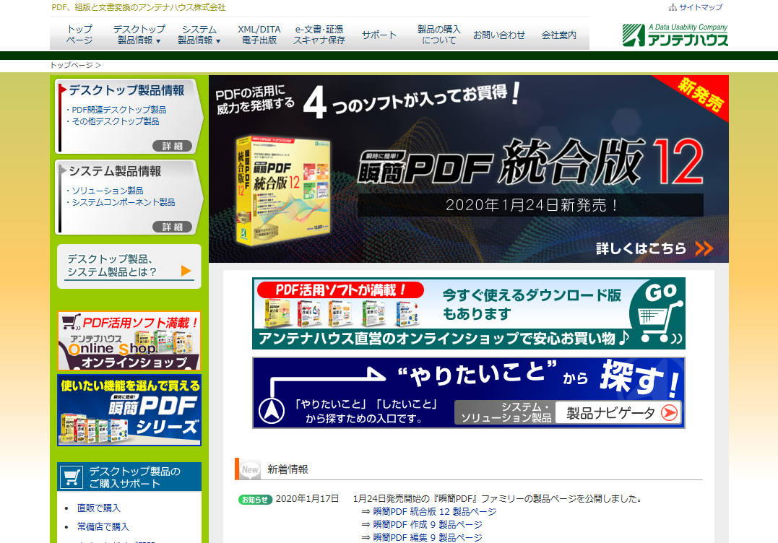Click the shopping cart icon in ご購入サポート header
778x543 pixels.
point(71,477)
